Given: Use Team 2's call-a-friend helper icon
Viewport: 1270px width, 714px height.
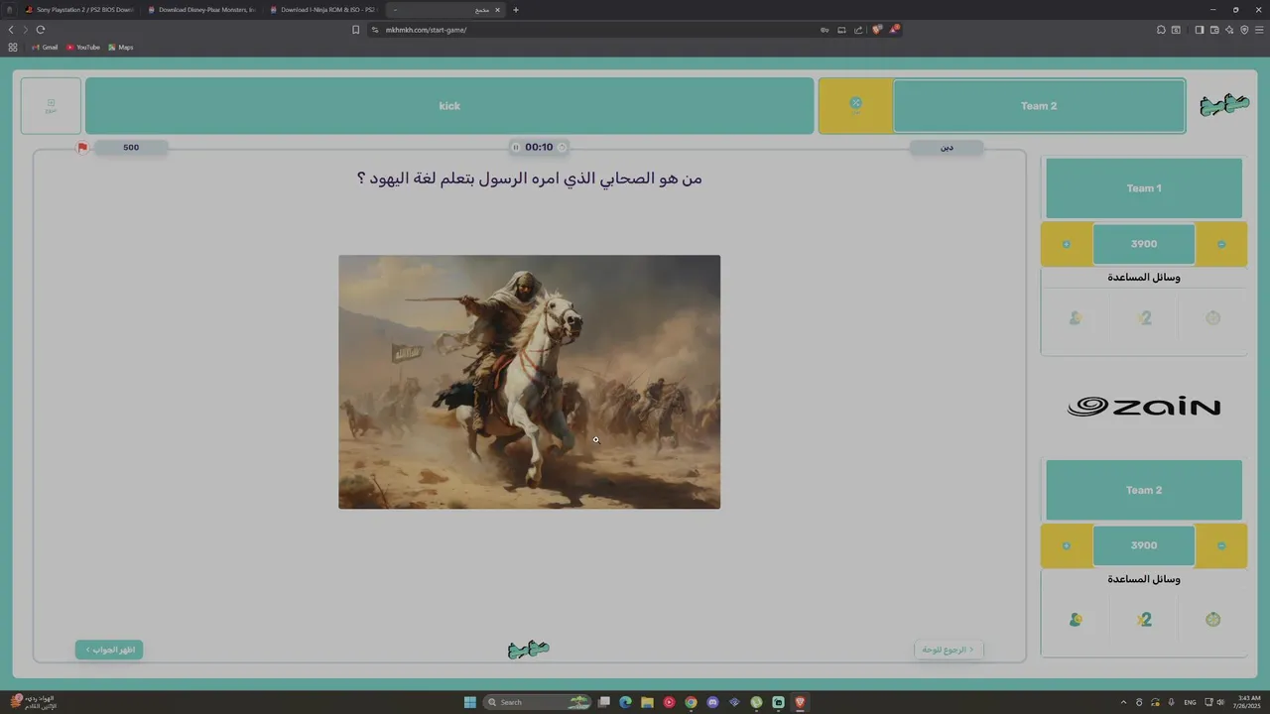Looking at the screenshot, I should [1076, 620].
